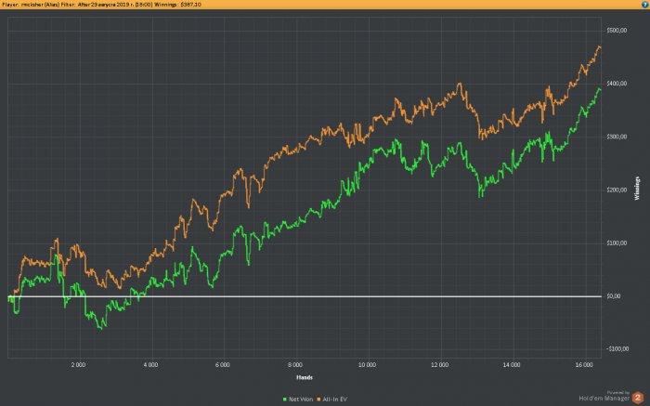650x406 pixels.
Task: Click the 2 000 hands tick label
Action: (78, 365)
